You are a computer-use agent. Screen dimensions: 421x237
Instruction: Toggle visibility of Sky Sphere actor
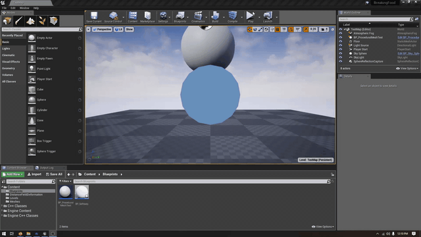click(x=341, y=53)
